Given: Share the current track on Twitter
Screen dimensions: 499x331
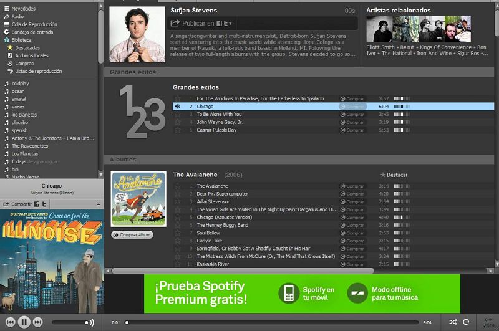Looking at the screenshot, I should click(x=44, y=204).
